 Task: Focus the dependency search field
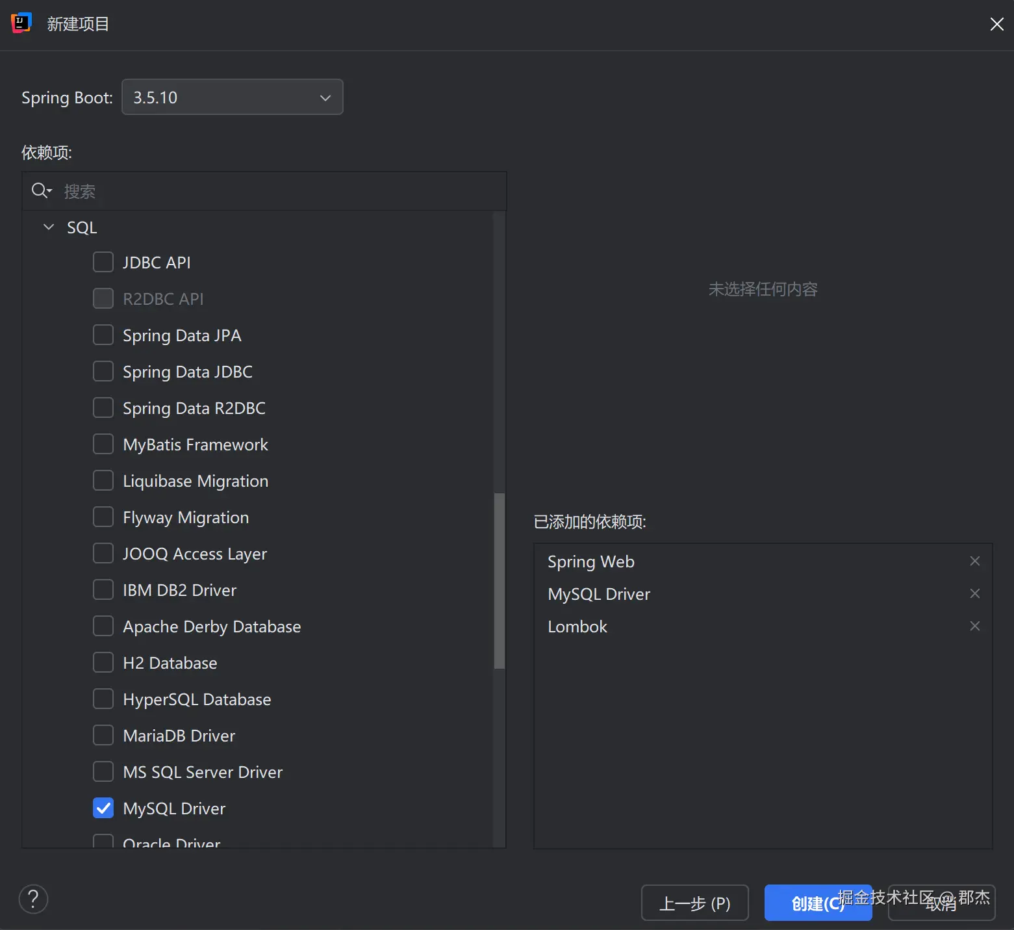(264, 191)
